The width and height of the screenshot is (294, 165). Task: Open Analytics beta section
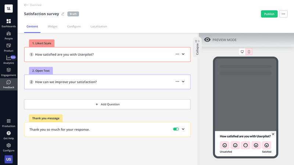[x=8, y=60]
